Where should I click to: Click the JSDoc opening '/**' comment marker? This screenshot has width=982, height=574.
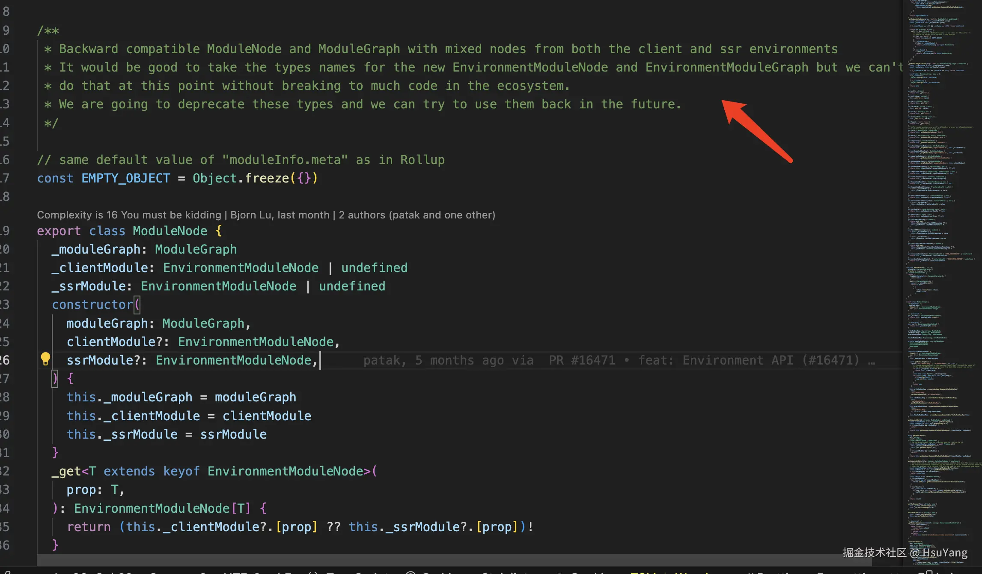point(48,31)
